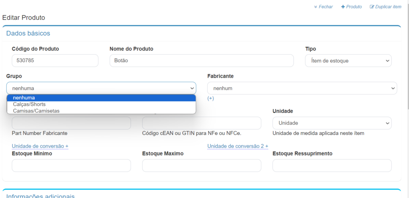409x198 pixels.
Task: Focus the Código do Produto field
Action: 55,61
